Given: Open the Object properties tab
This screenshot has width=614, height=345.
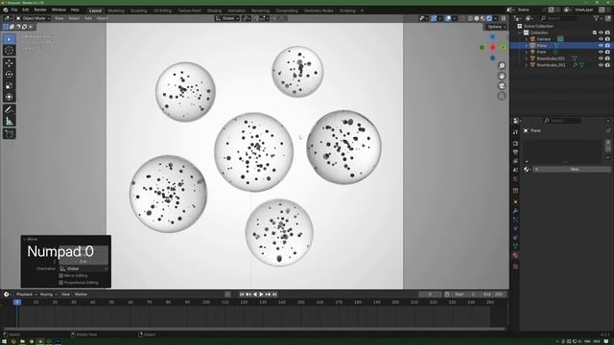Looking at the screenshot, I should [x=516, y=202].
